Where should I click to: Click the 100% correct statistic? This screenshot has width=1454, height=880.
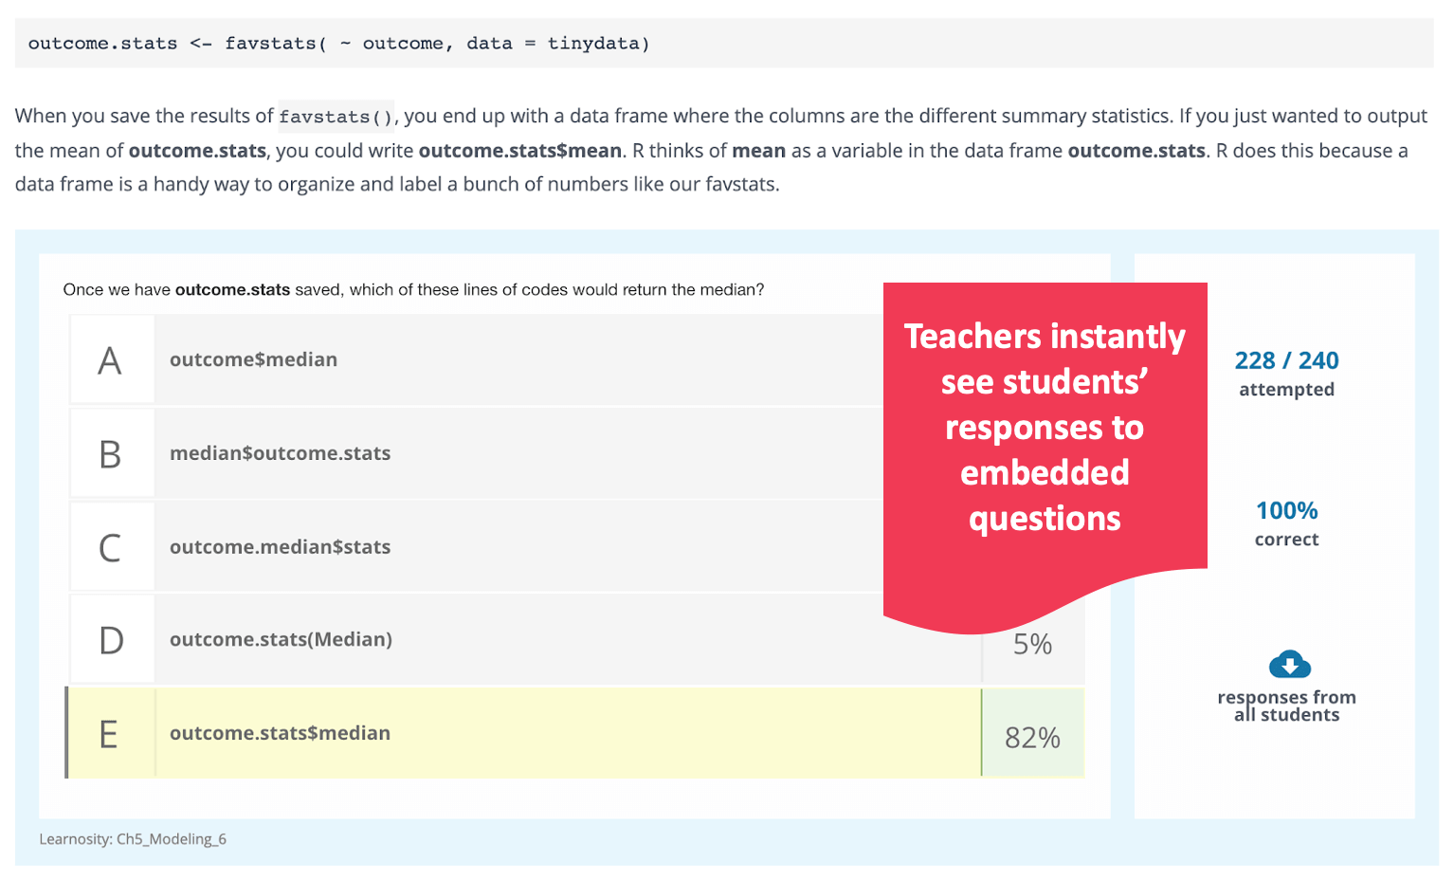point(1286,523)
